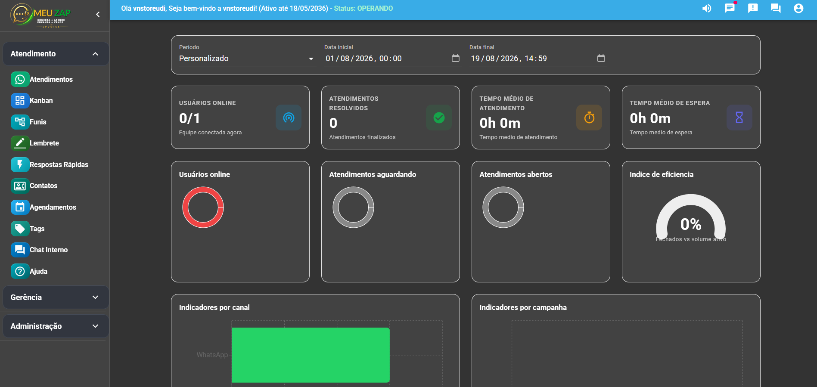Viewport: 817px width, 387px height.
Task: Open Data inicial calendar picker
Action: [455, 58]
